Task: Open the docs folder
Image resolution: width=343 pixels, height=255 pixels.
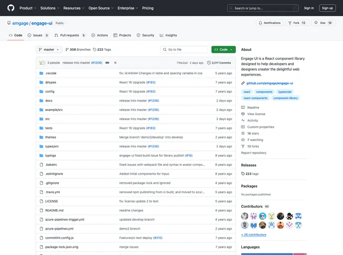Action: (48, 101)
